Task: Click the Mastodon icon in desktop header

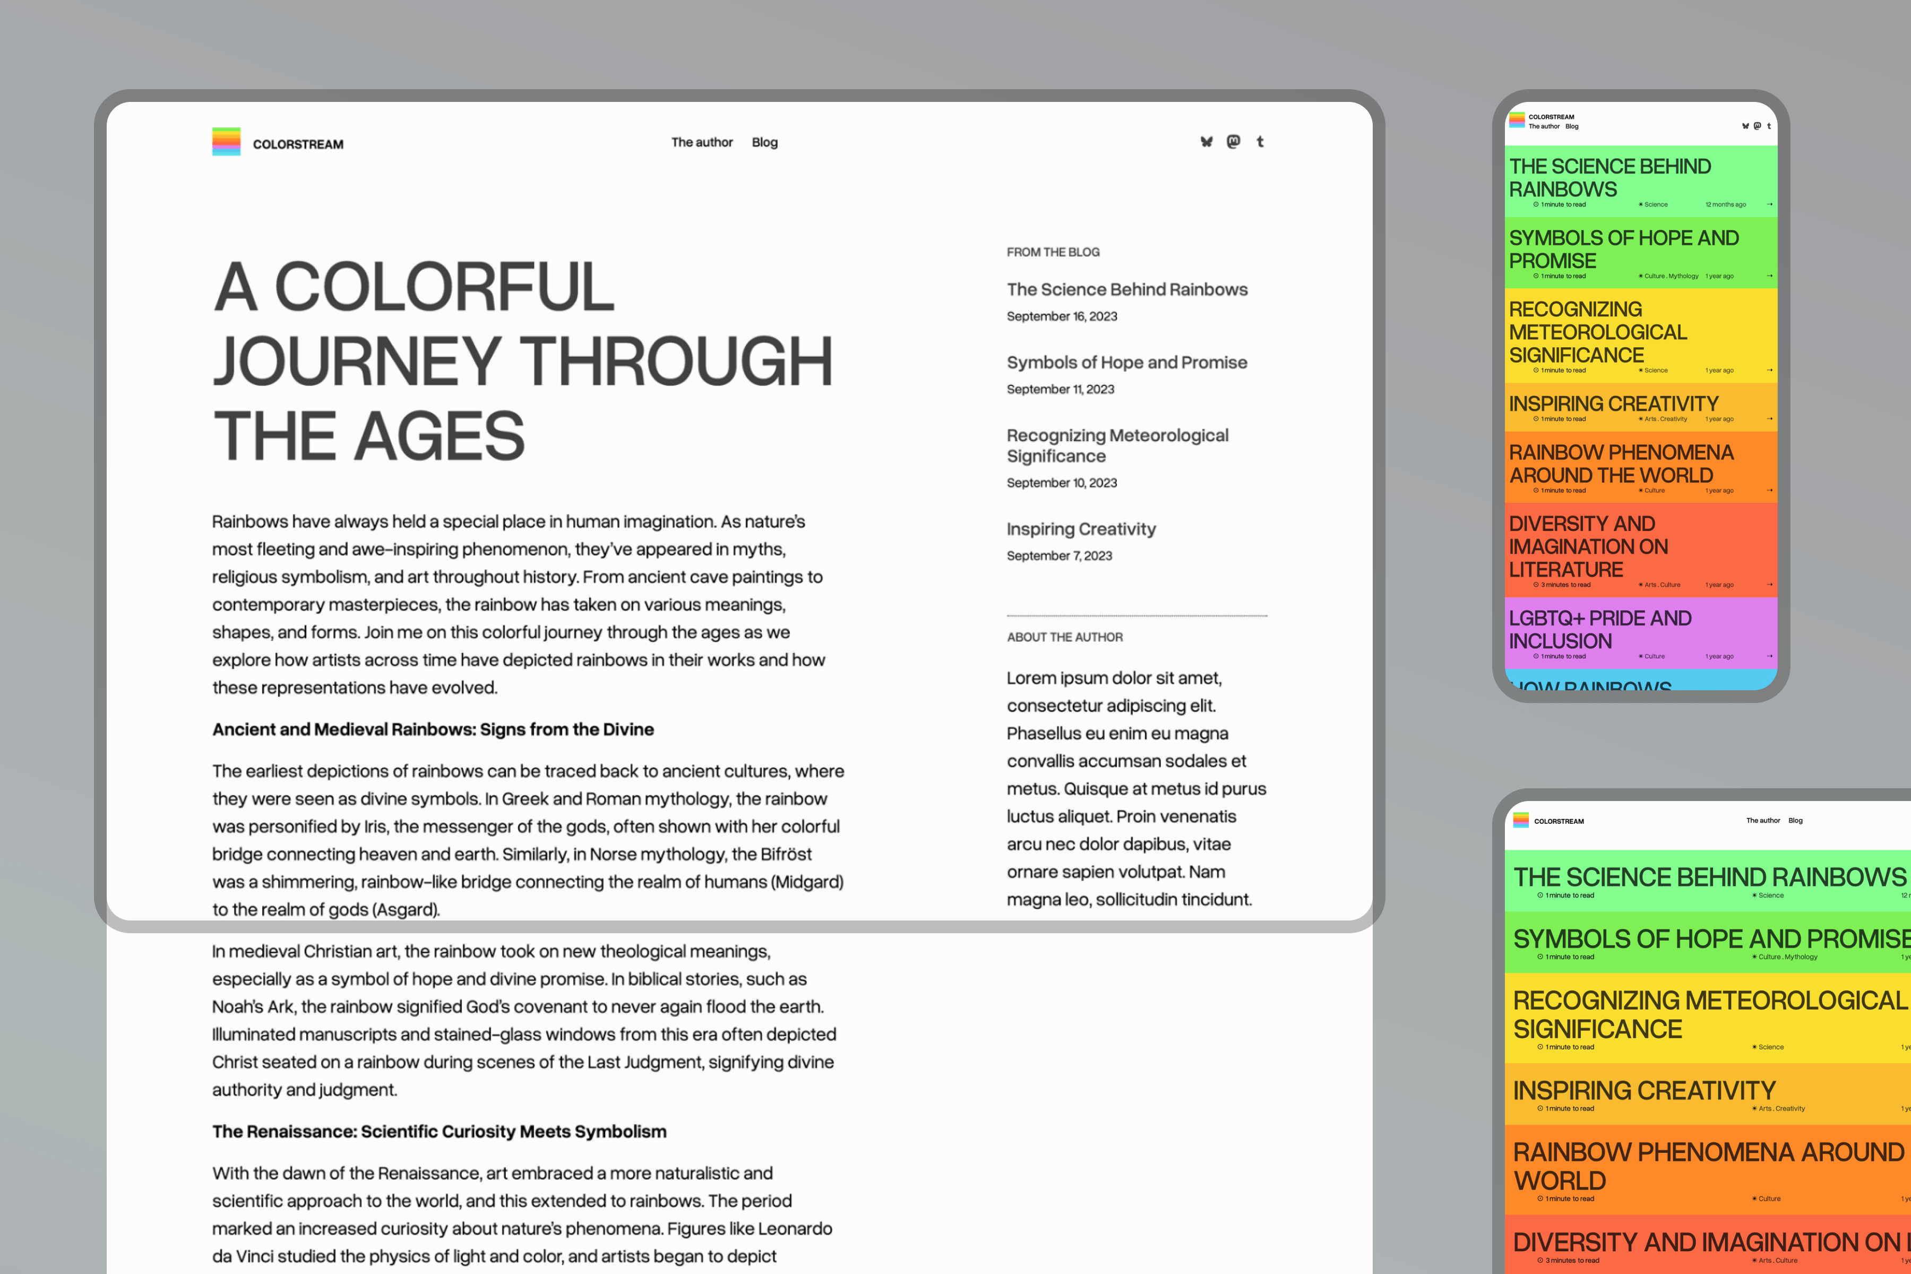Action: click(1233, 141)
